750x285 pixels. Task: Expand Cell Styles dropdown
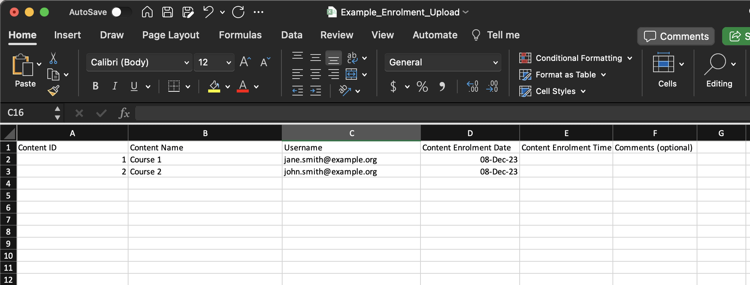pos(583,91)
